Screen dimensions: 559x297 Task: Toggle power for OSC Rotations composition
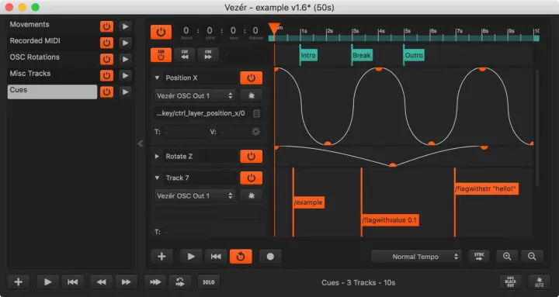[106, 59]
